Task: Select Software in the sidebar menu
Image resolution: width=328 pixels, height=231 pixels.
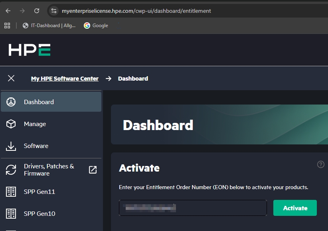Action: pyautogui.click(x=36, y=146)
